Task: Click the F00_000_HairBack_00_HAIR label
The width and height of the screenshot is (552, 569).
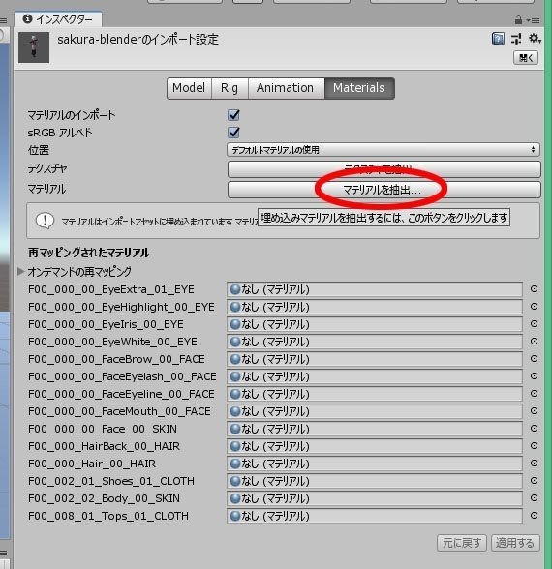Action: [104, 446]
